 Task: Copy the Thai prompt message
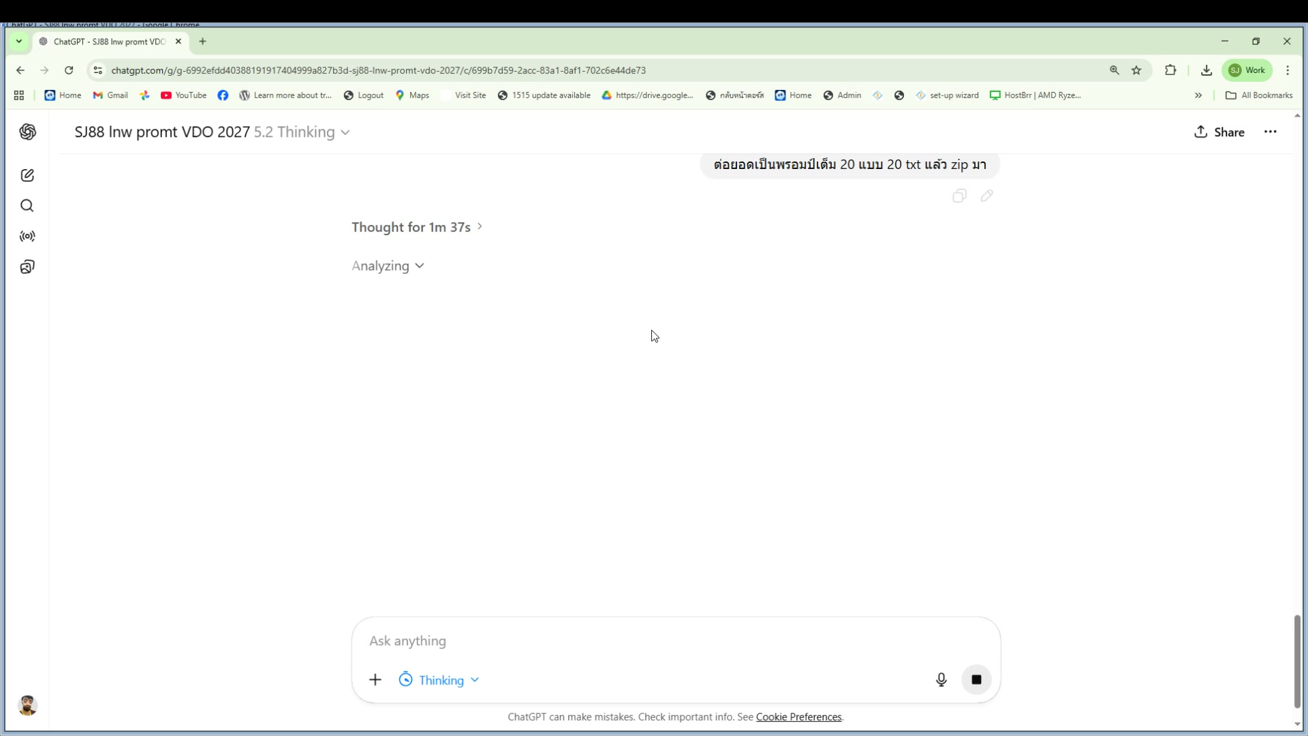[x=959, y=196]
